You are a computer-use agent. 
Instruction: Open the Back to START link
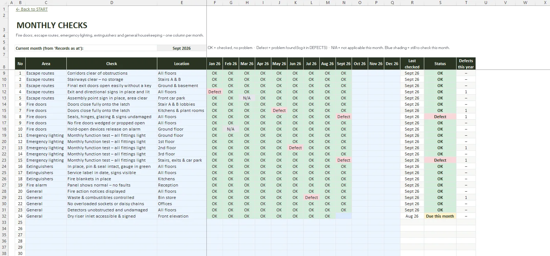32,9
